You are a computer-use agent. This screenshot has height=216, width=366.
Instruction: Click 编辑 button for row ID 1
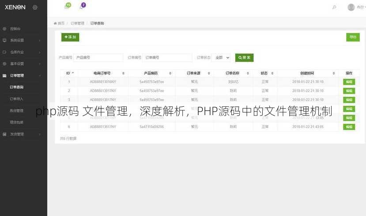coord(349,82)
